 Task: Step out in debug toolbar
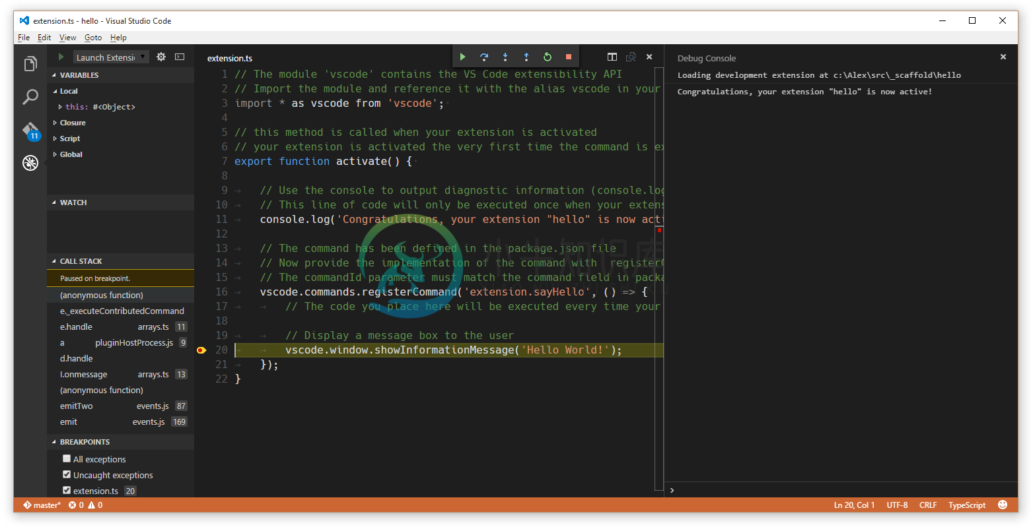click(x=526, y=57)
